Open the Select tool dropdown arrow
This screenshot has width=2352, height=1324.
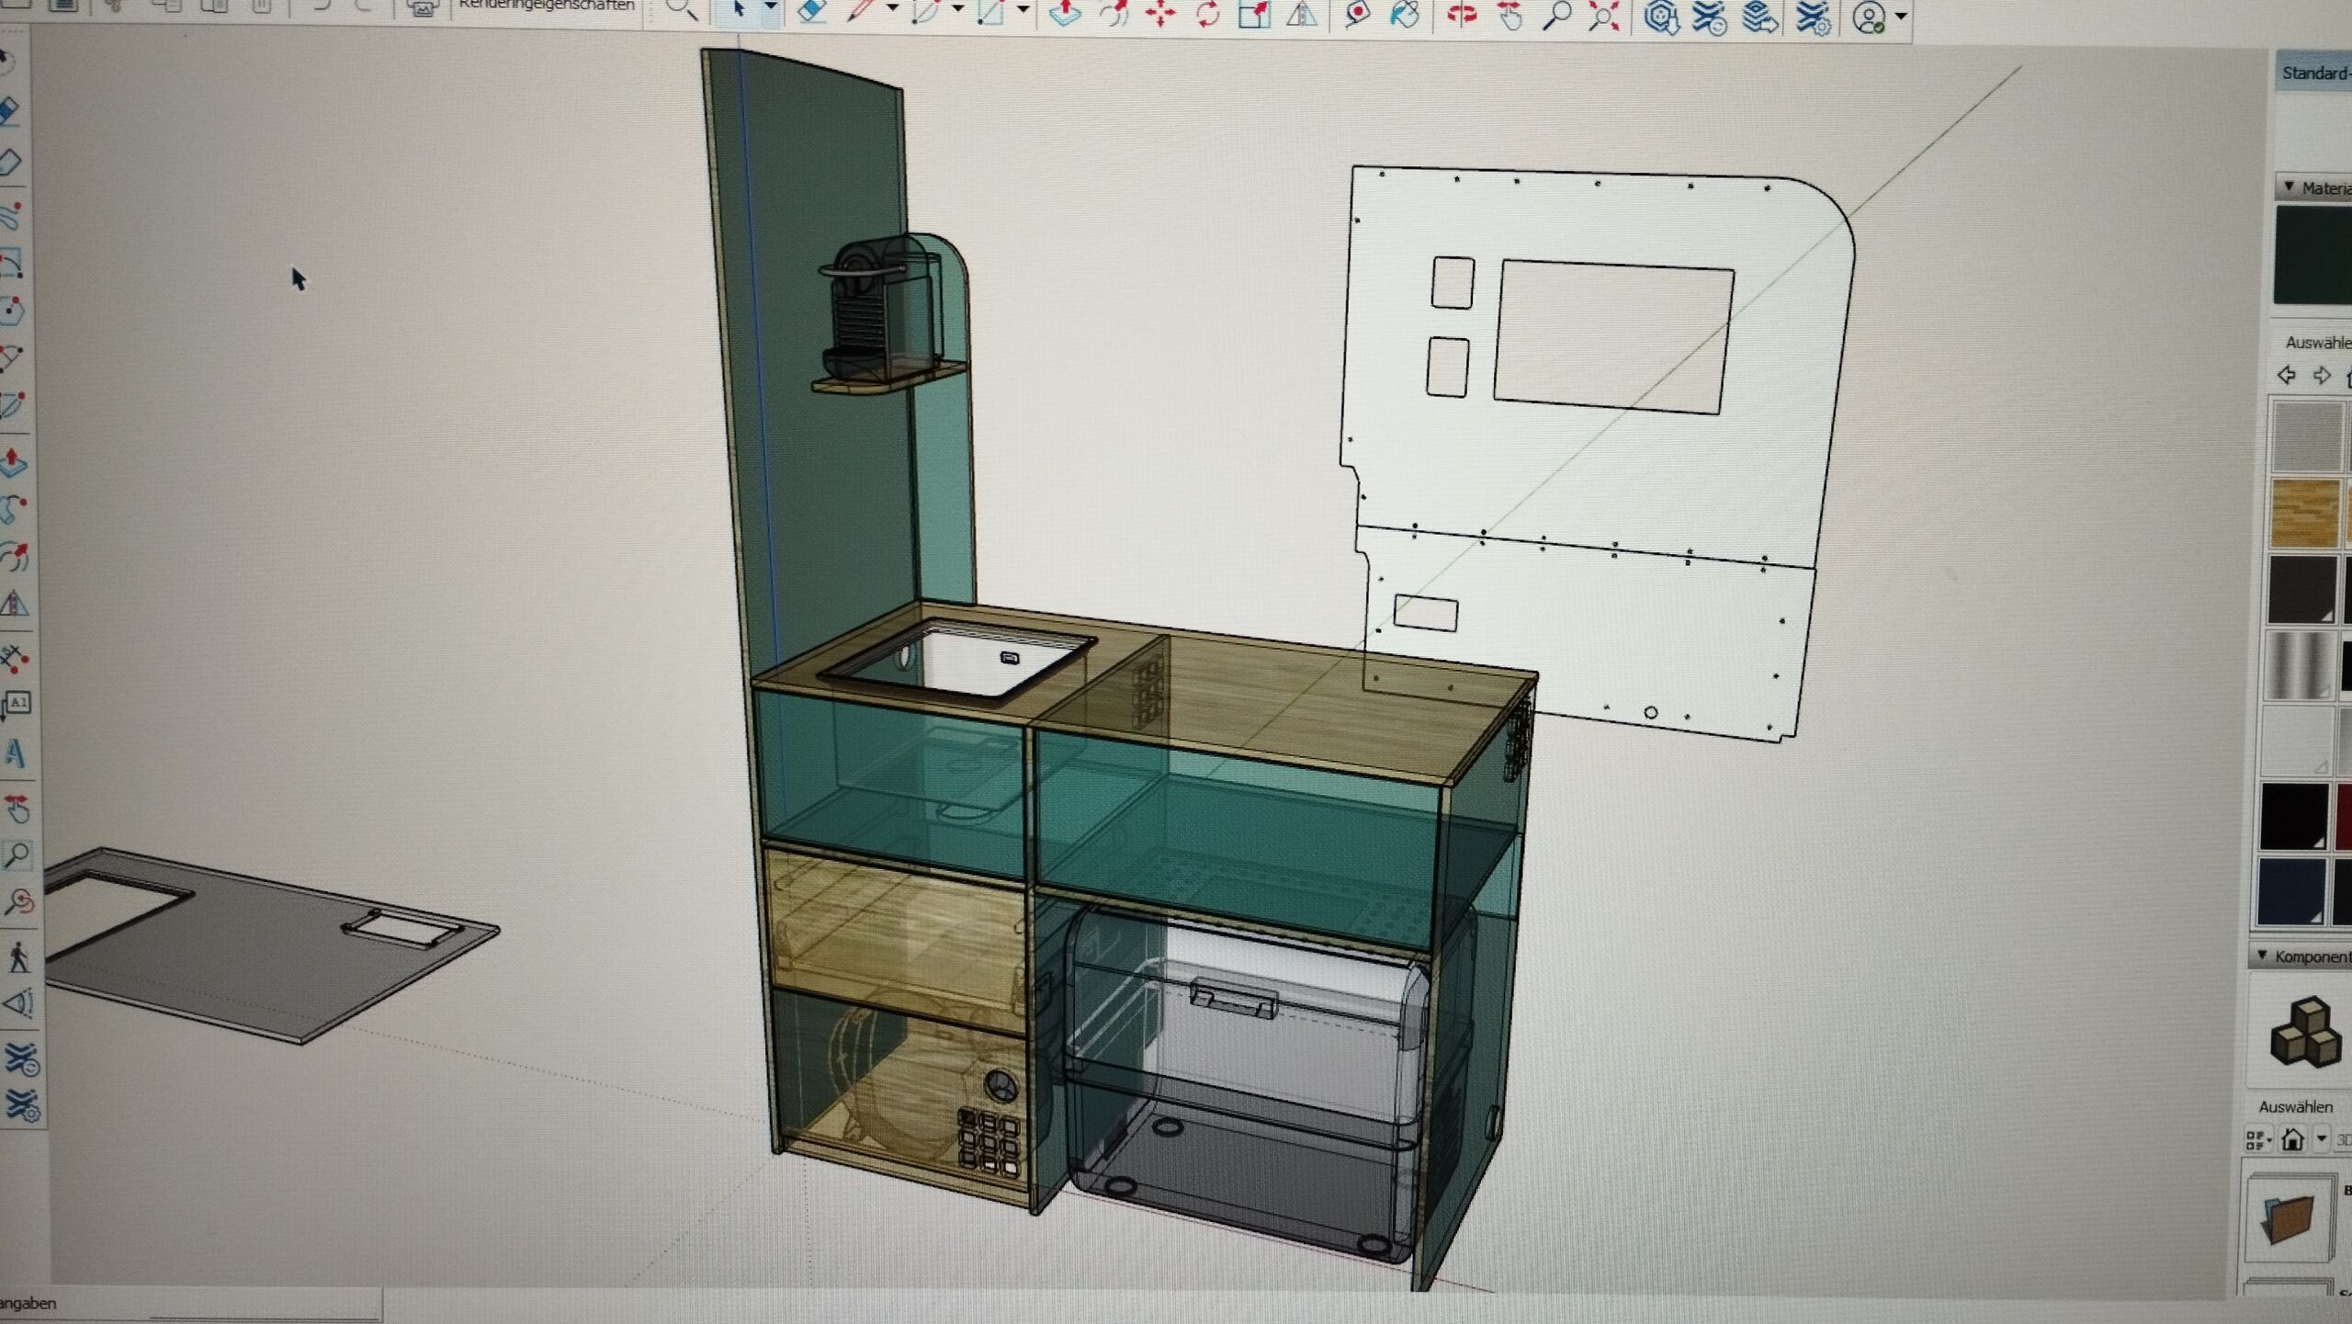coord(770,8)
